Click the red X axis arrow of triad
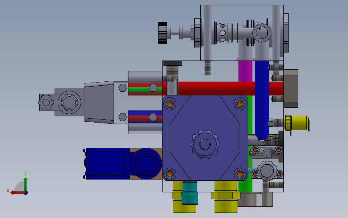Viewport: 348px width, 218px height. [17, 193]
